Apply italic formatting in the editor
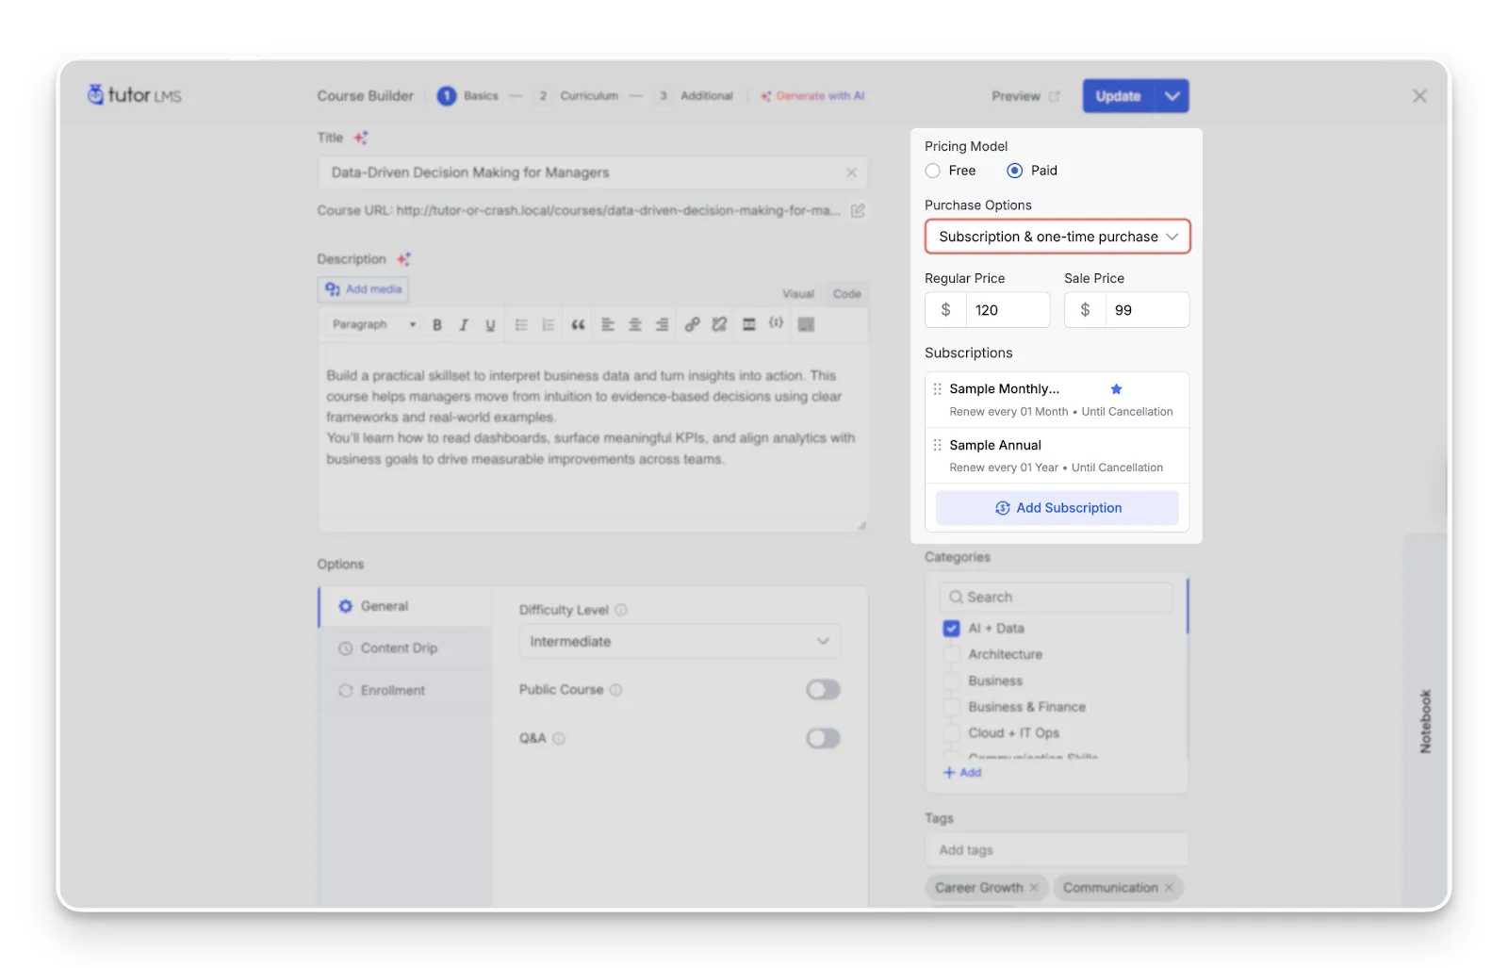 (x=464, y=325)
